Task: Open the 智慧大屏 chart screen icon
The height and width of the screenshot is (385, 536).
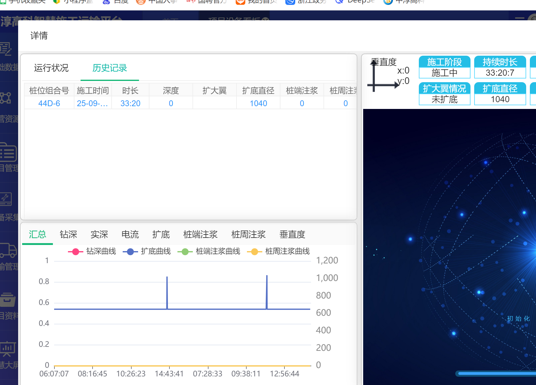Action: (x=7, y=348)
